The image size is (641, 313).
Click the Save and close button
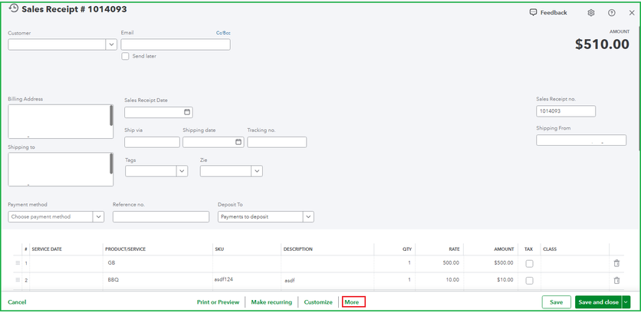tap(597, 302)
